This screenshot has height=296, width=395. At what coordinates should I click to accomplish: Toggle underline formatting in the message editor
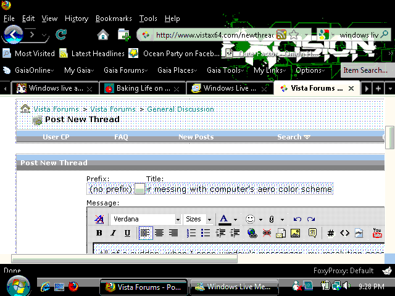pyautogui.click(x=128, y=233)
